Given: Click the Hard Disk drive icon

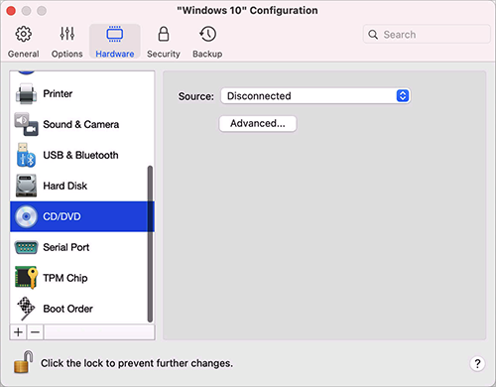Looking at the screenshot, I should pos(26,186).
